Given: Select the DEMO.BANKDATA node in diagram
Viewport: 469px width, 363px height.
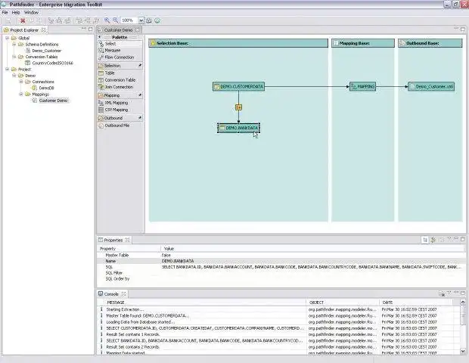Looking at the screenshot, I should pos(239,128).
